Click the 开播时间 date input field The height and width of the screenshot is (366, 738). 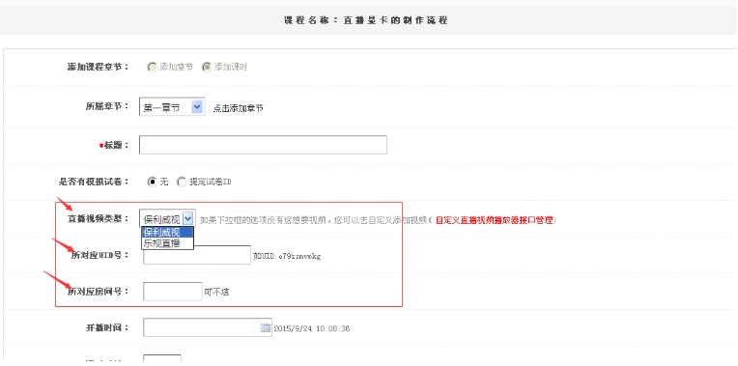click(x=207, y=328)
